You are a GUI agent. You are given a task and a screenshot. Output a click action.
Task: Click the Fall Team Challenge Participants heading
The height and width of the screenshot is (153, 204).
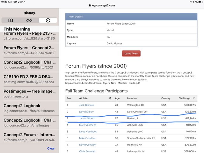(96, 91)
